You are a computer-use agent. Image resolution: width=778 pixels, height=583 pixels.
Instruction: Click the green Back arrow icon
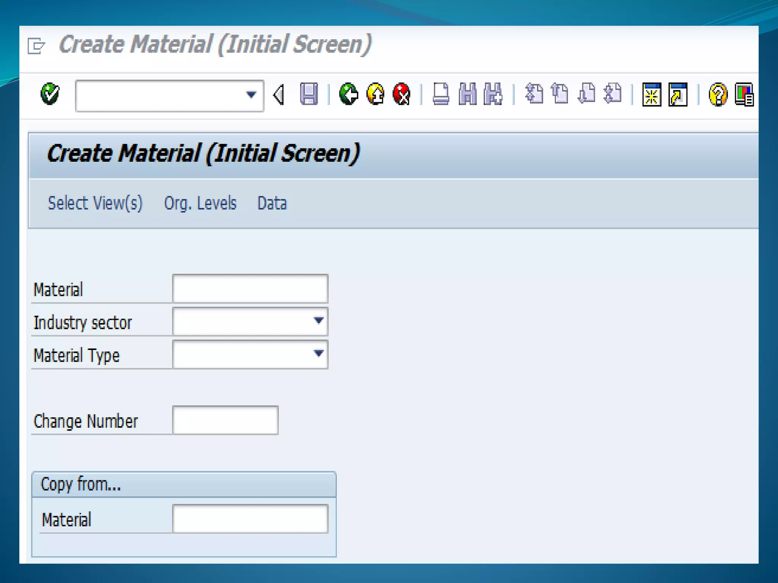[x=348, y=94]
